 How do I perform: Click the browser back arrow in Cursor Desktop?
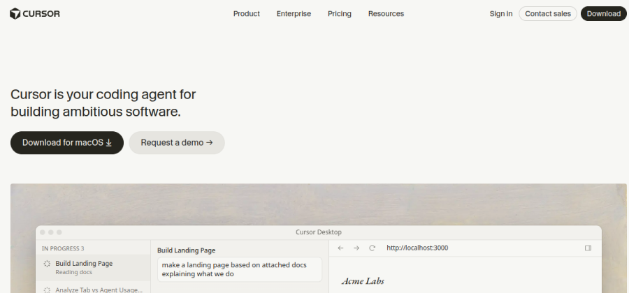click(x=340, y=248)
